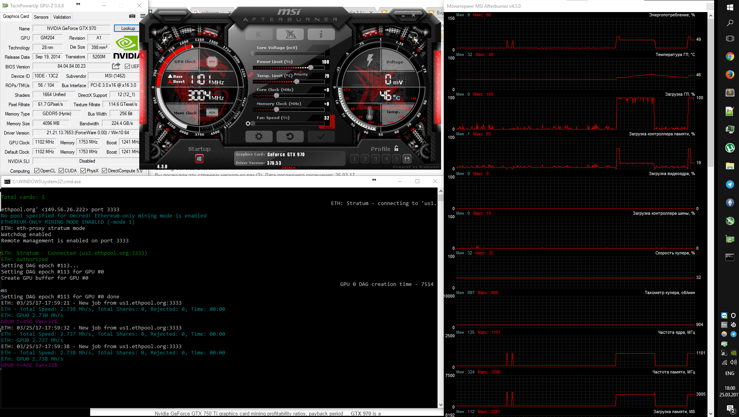The image size is (739, 417).
Task: Open Windows search from taskbar
Action: tap(730, 23)
